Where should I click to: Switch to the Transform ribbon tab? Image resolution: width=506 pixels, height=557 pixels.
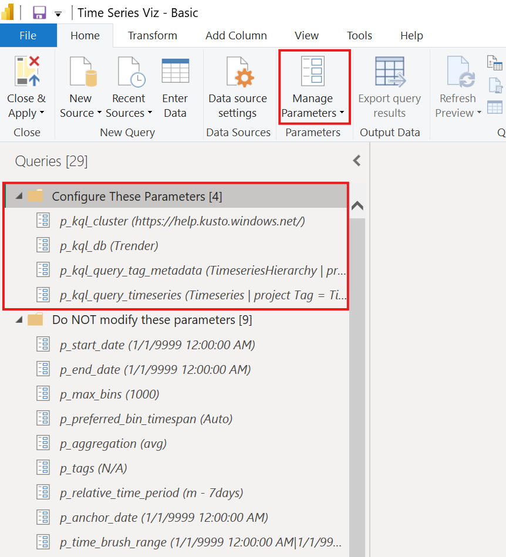coord(152,35)
